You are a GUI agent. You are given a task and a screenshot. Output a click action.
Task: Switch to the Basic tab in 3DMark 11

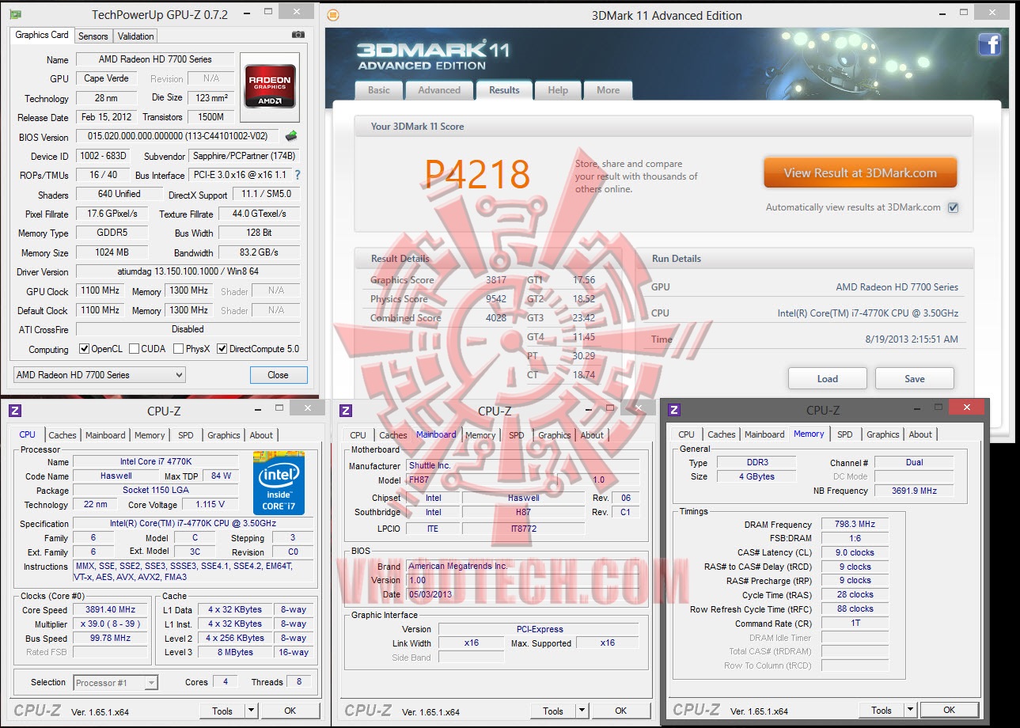click(x=379, y=90)
